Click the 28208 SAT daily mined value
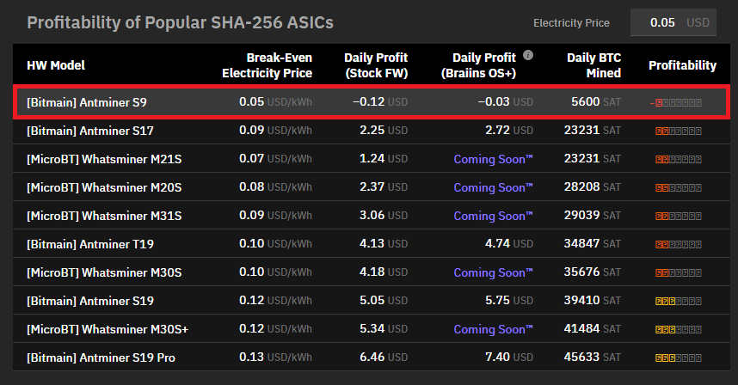 pos(593,187)
